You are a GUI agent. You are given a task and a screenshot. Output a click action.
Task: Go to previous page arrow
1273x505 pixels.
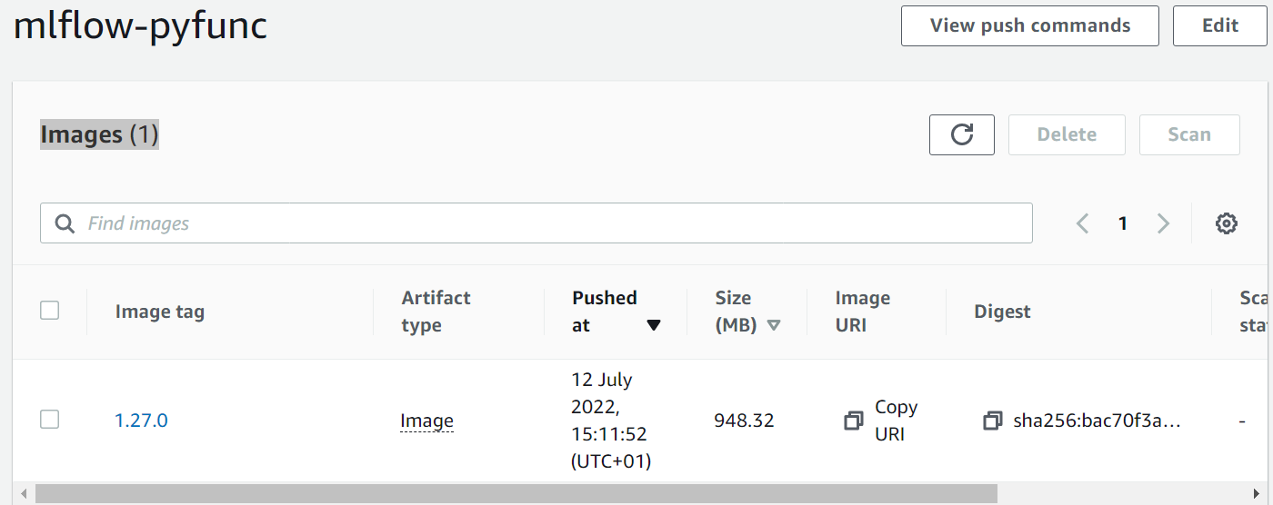(x=1082, y=223)
